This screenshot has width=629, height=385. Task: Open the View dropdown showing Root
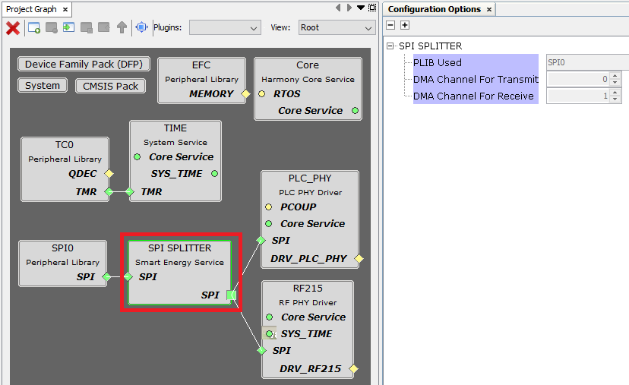(337, 27)
